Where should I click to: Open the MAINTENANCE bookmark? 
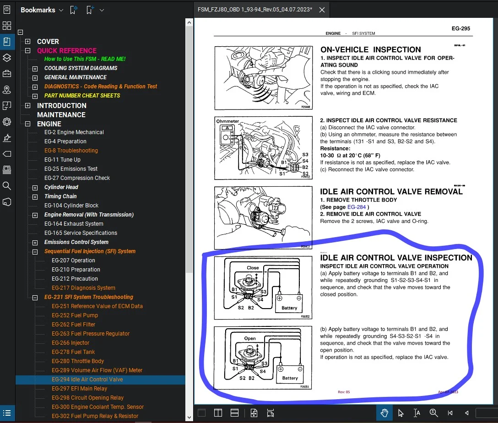pyautogui.click(x=61, y=115)
